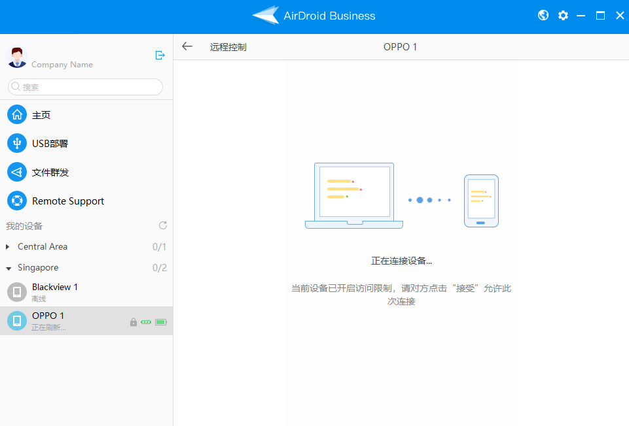The image size is (629, 426).
Task: Click the OPPO 1 device icon
Action: coord(17,321)
